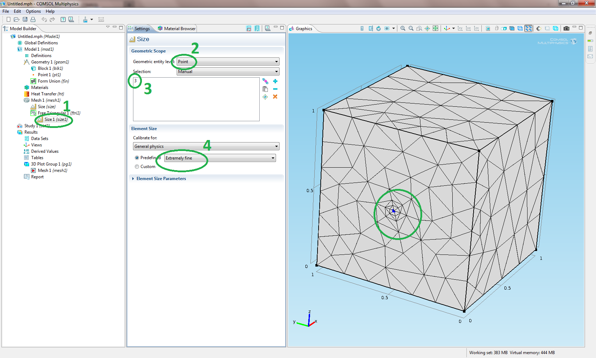Click the blue plus Add to Selection icon
The image size is (596, 358).
(275, 81)
